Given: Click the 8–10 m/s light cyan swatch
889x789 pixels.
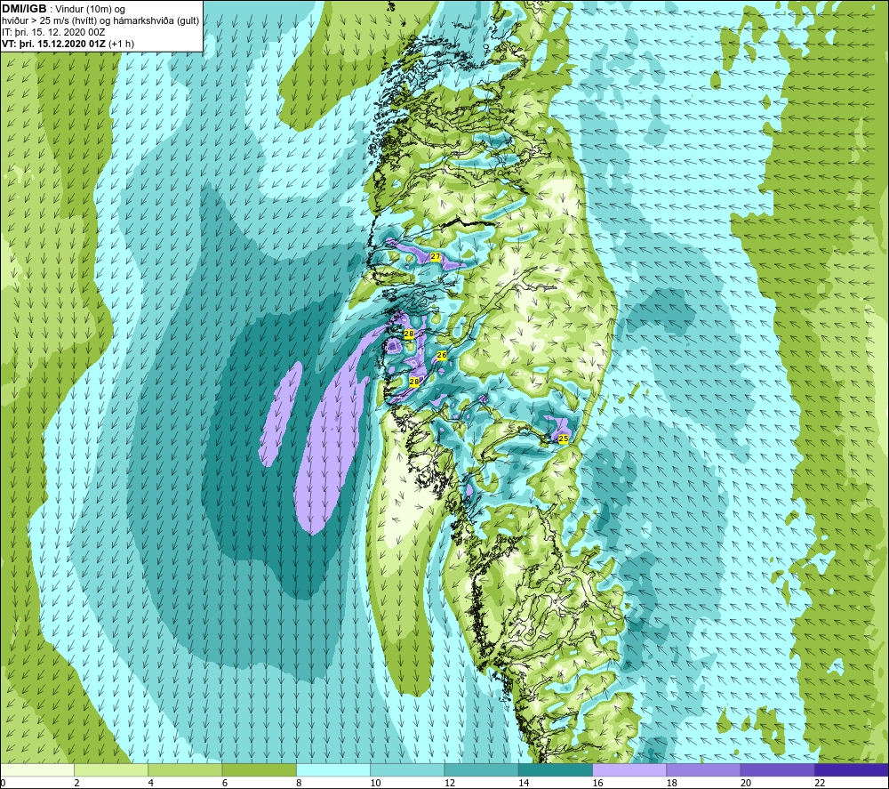Looking at the screenshot, I should pos(333,769).
